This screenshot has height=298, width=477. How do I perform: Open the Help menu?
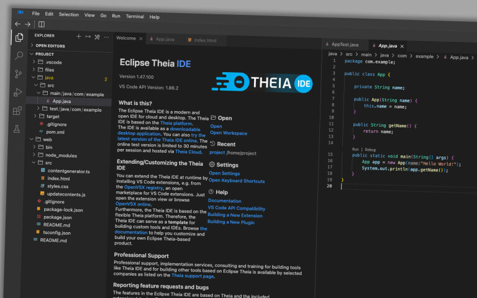coord(154,17)
